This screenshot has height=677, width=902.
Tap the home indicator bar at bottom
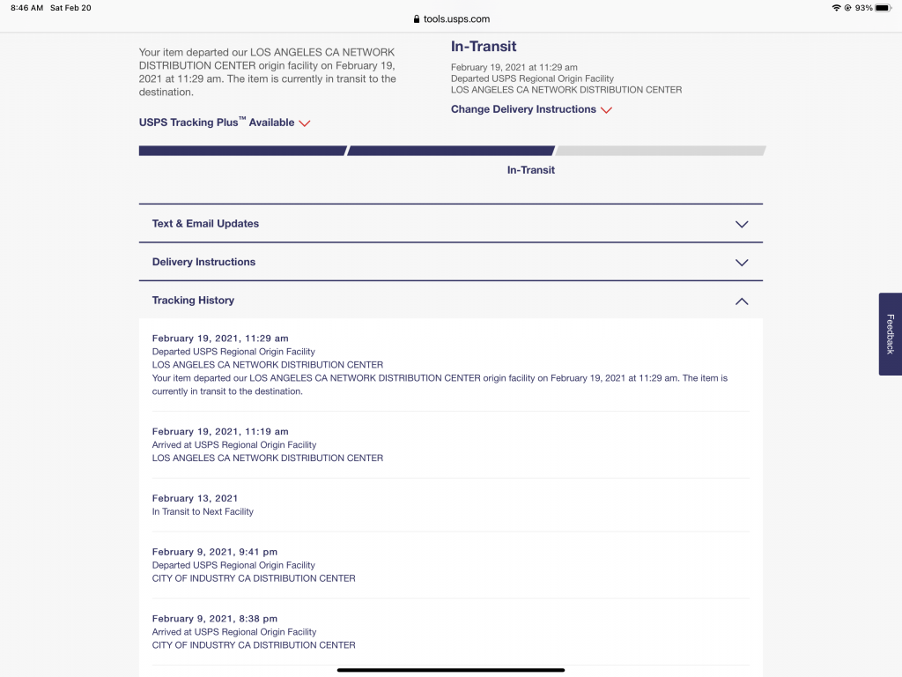451,670
